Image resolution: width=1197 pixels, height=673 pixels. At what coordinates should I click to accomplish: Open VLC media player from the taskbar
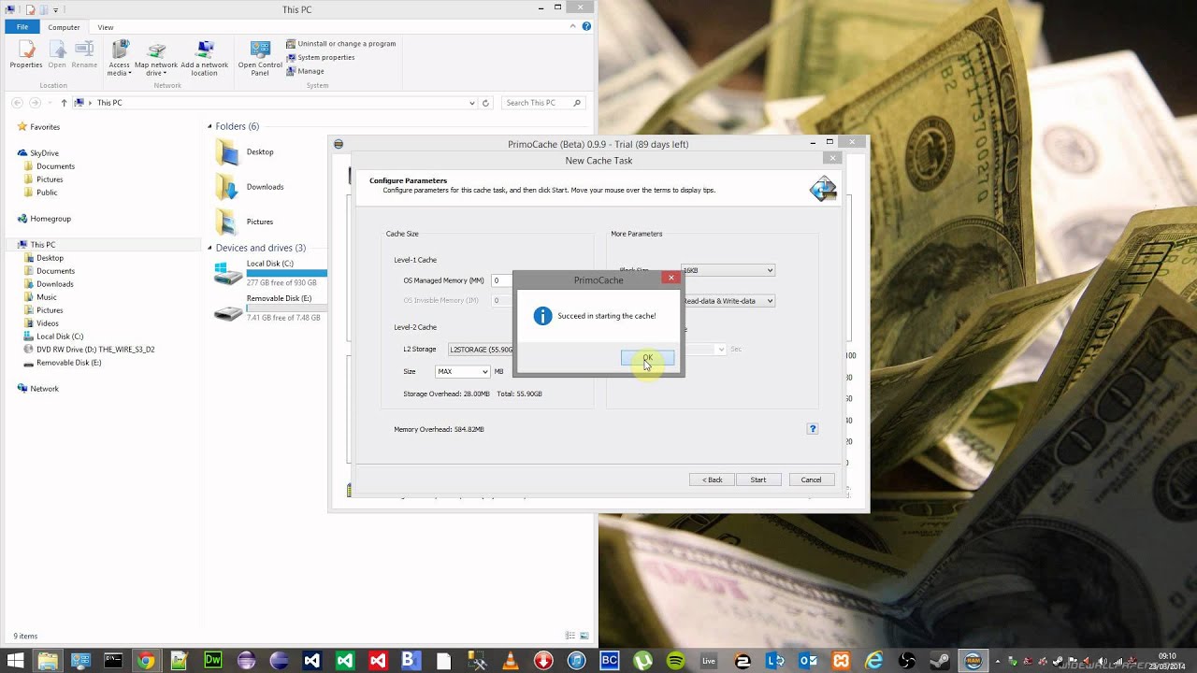511,661
